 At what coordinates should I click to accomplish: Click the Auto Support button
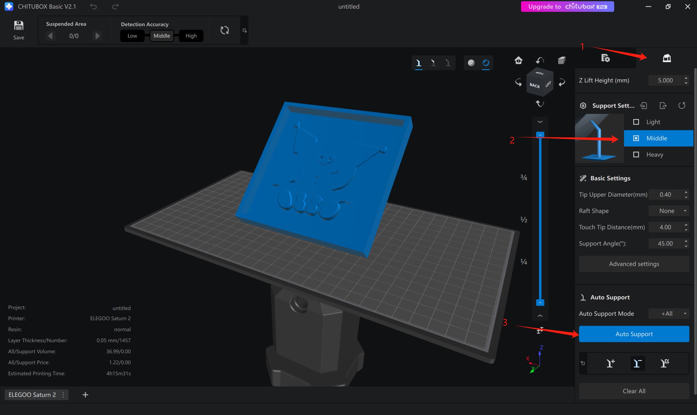click(x=634, y=334)
